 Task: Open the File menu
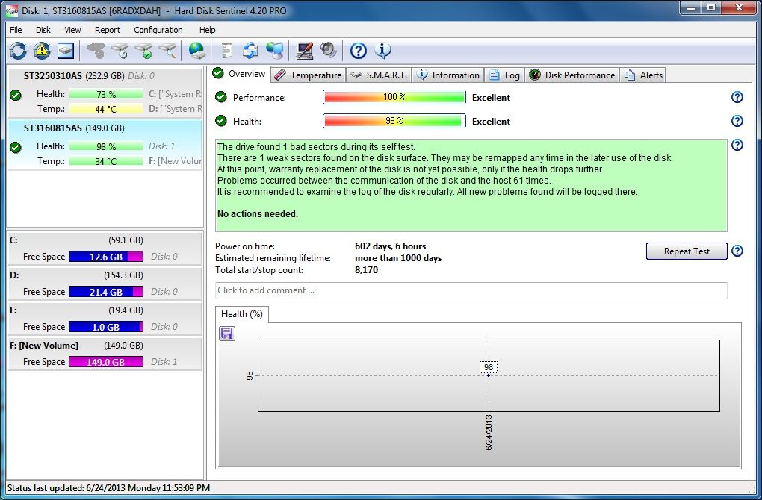(16, 30)
